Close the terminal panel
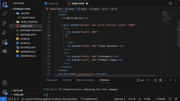 tap(175, 80)
